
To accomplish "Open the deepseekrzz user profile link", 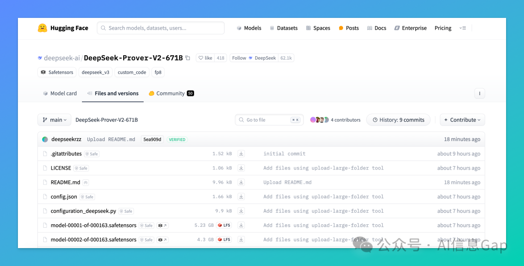I will point(66,140).
